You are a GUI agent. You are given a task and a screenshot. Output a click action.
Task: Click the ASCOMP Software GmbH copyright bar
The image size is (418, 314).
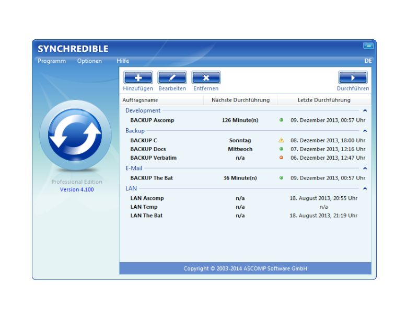coord(245,268)
